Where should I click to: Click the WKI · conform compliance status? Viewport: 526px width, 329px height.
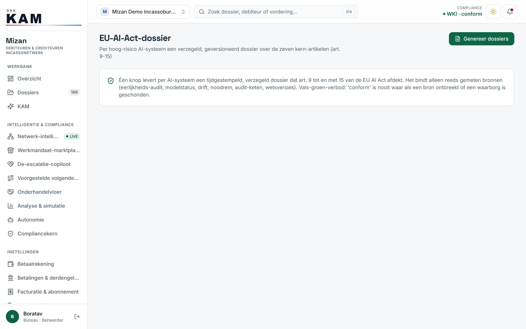click(462, 14)
